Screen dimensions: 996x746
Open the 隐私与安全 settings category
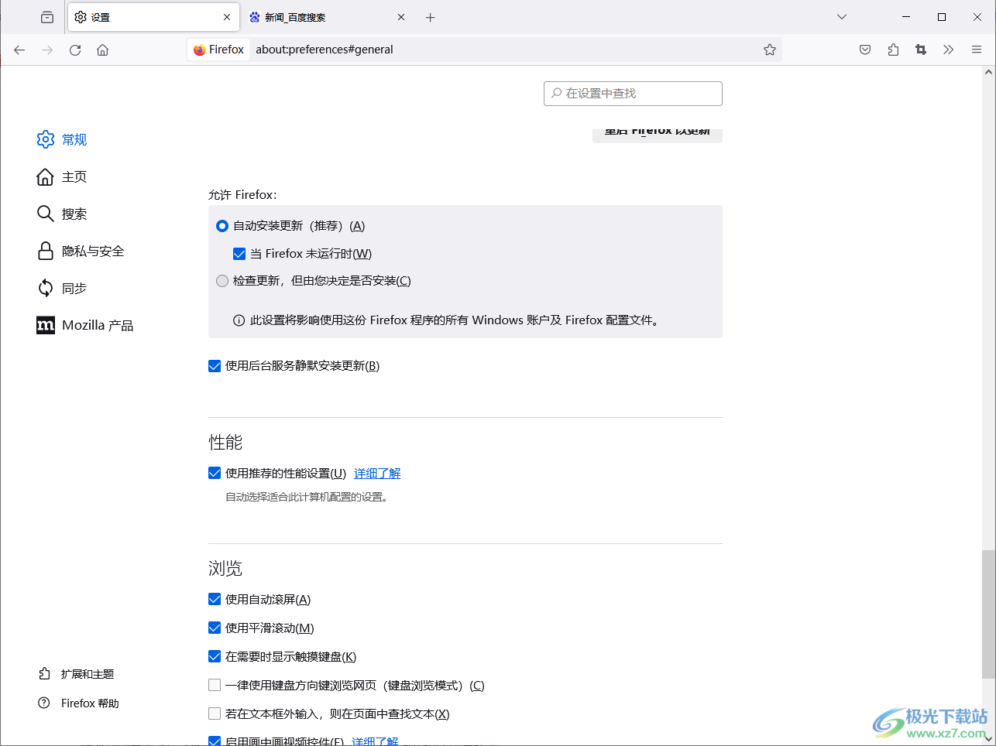(x=81, y=251)
